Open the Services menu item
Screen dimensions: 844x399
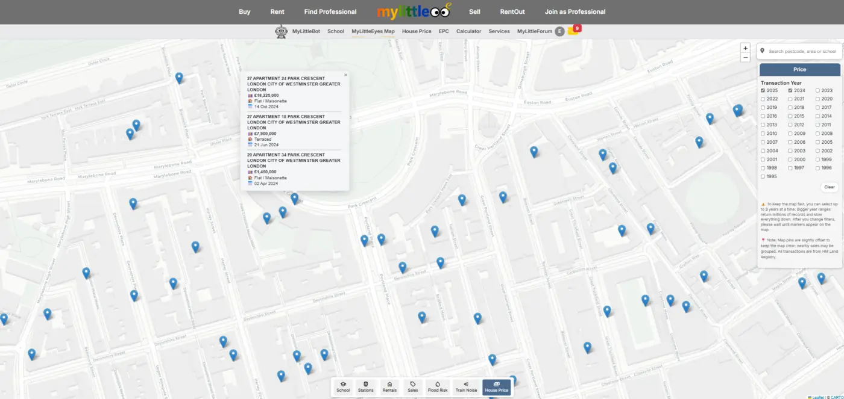(x=499, y=31)
